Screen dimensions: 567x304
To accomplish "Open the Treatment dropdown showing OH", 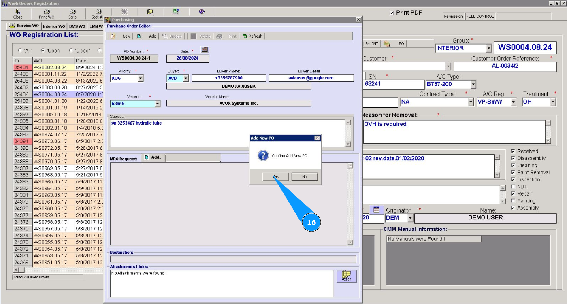I will [x=553, y=102].
